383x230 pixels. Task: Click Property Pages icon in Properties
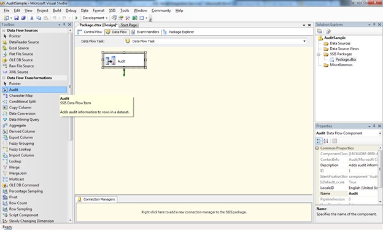(335, 141)
